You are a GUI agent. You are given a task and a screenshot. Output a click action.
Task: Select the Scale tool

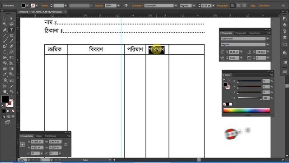[x=11, y=53]
